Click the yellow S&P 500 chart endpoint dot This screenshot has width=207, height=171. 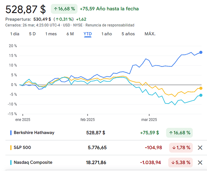pyautogui.click(x=201, y=88)
